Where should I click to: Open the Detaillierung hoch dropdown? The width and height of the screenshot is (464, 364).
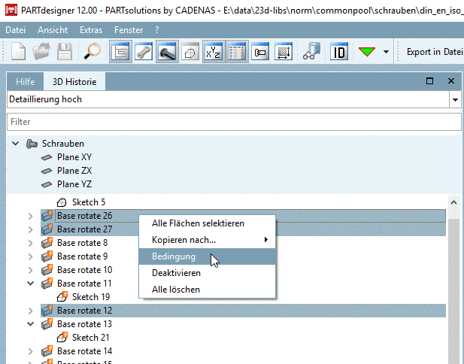tap(455, 100)
